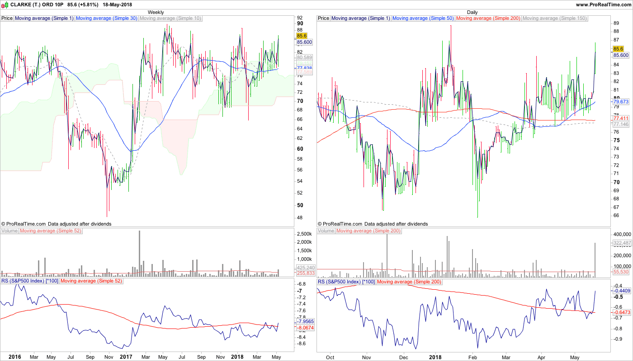The image size is (633, 361).
Task: Select the CLARKE (T.) ORD 10P title
Action: 36,5
